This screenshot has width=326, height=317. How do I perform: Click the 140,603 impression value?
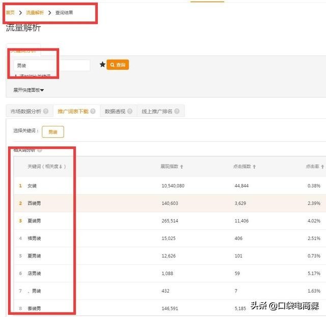170,203
